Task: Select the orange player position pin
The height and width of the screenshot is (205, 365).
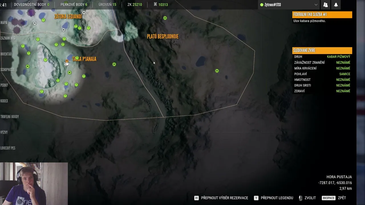Action: click(x=67, y=61)
